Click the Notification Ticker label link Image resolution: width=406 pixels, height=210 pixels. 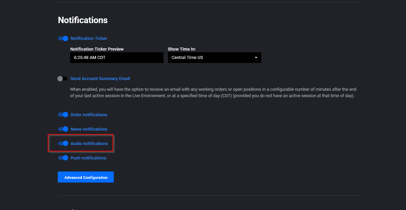(89, 39)
